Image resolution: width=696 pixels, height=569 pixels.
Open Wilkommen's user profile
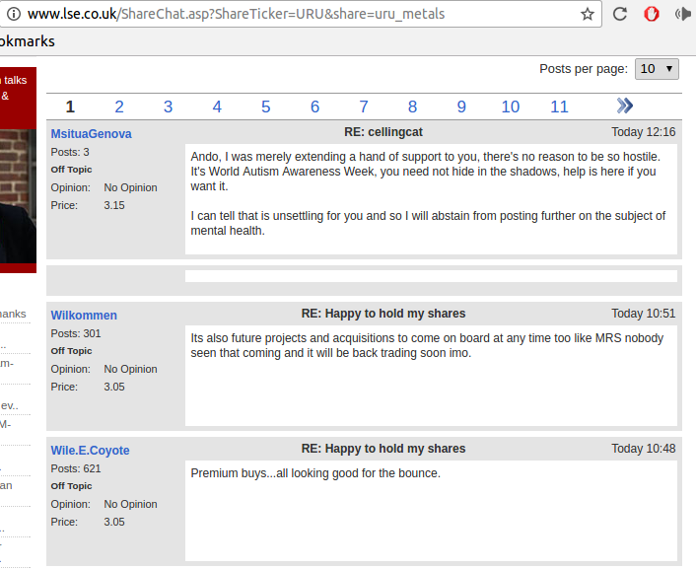(84, 315)
